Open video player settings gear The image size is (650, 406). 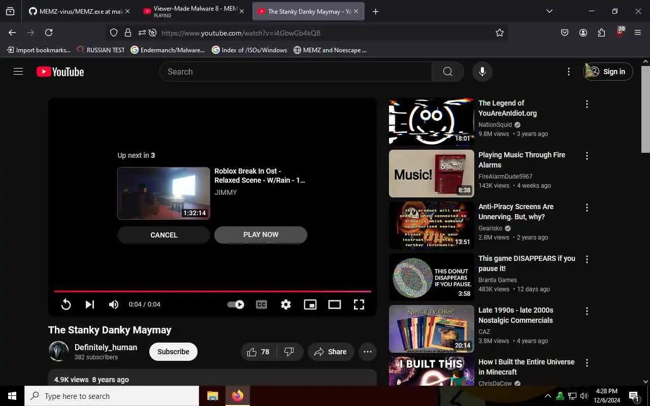286,304
